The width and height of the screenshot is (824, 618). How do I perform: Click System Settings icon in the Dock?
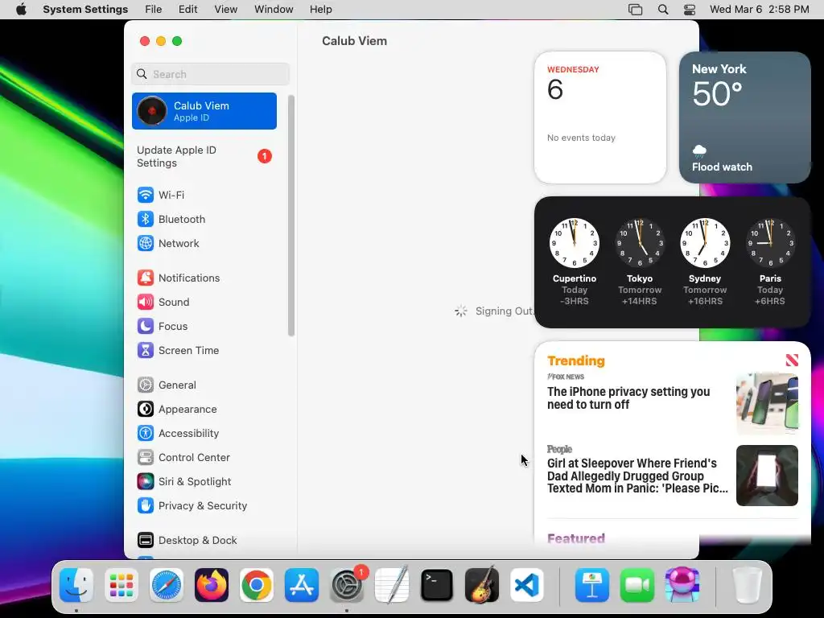pos(347,586)
